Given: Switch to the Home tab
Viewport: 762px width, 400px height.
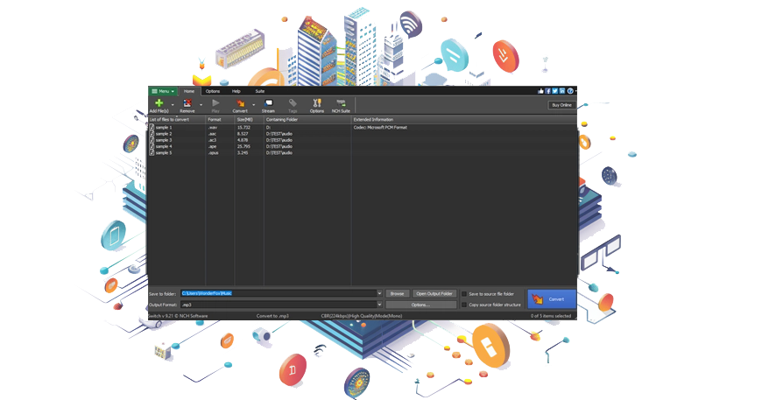Looking at the screenshot, I should click(189, 91).
